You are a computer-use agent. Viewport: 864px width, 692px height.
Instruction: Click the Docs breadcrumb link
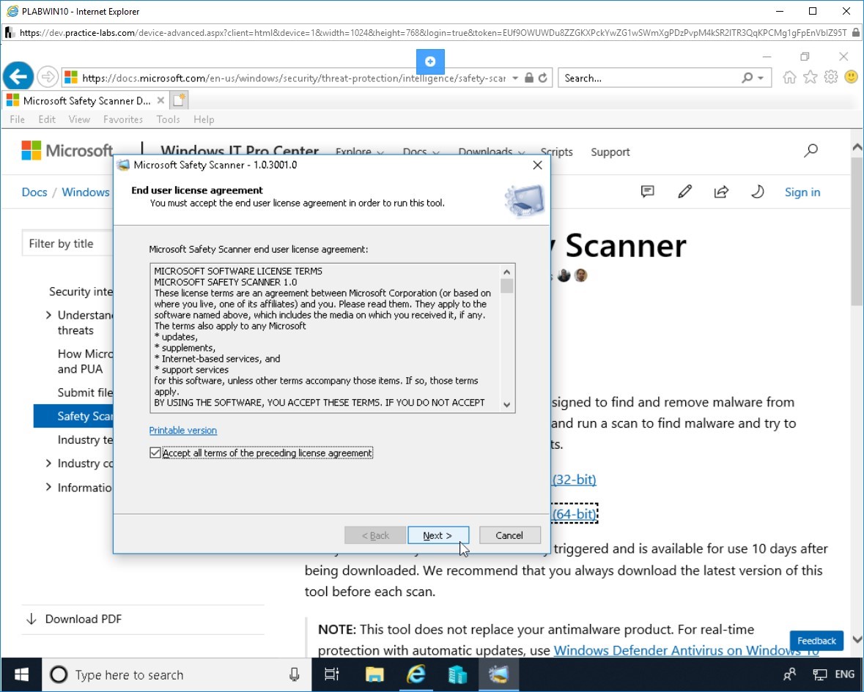pos(34,192)
